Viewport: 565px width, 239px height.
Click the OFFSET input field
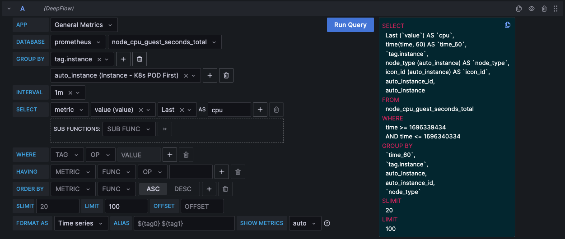(x=202, y=206)
